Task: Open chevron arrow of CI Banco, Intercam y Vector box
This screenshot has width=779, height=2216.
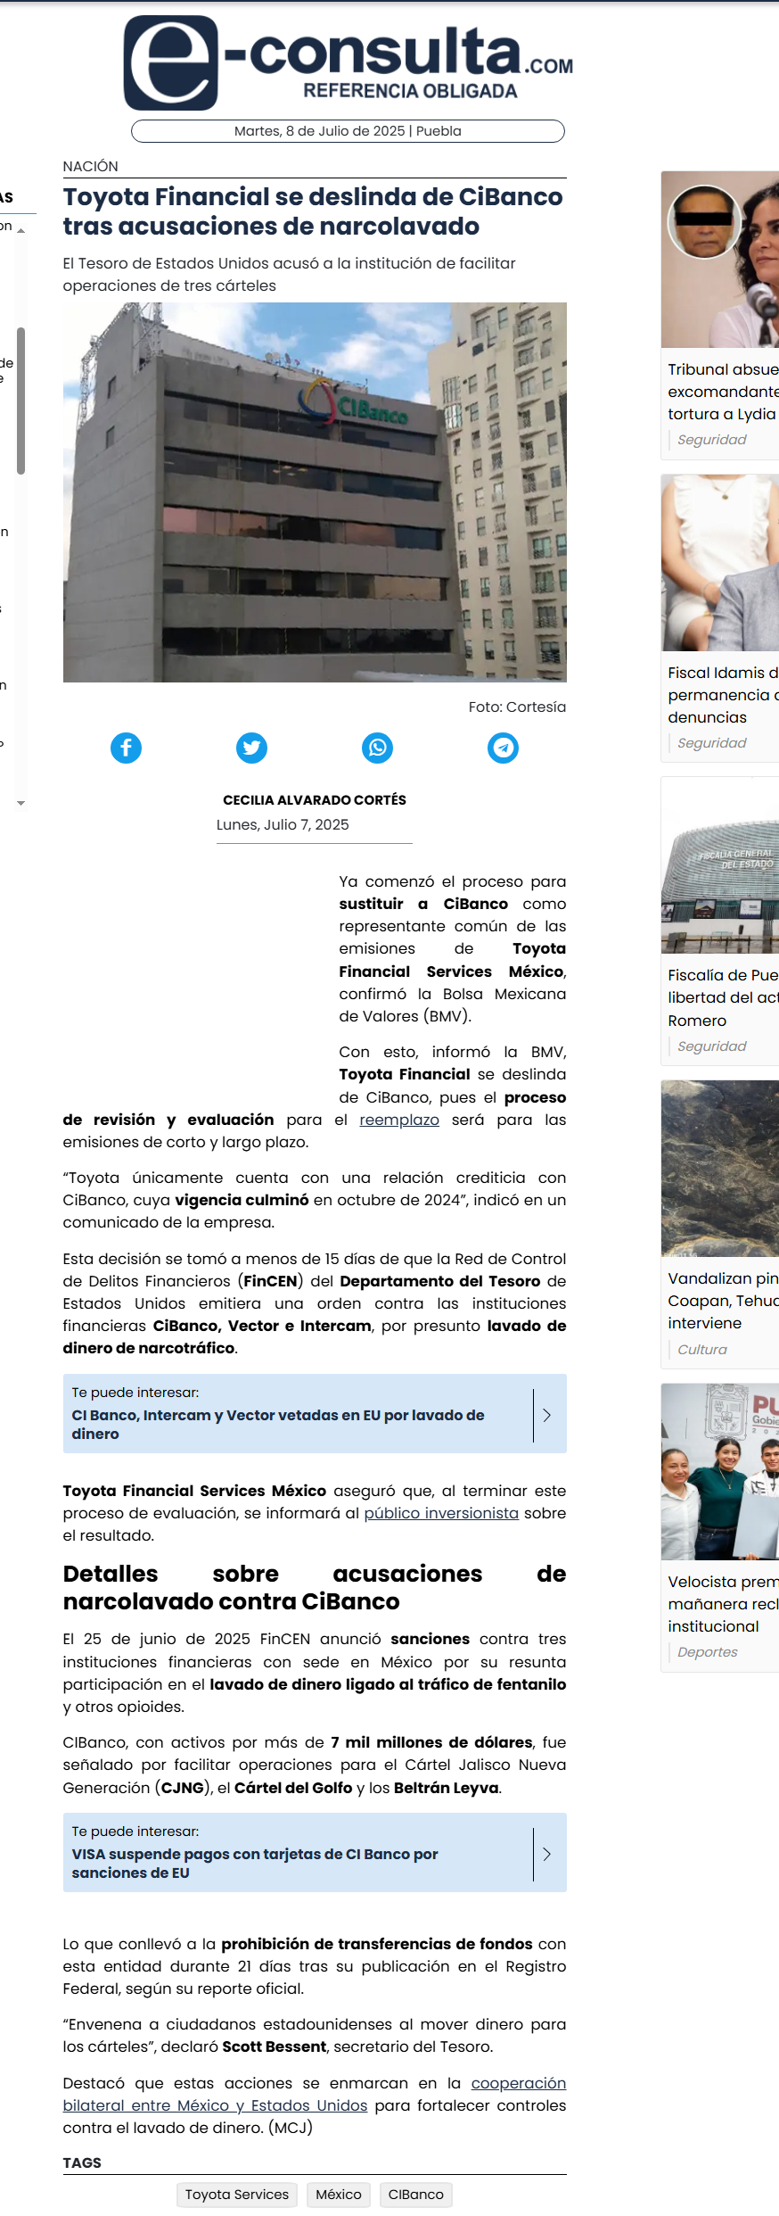Action: [x=547, y=1415]
